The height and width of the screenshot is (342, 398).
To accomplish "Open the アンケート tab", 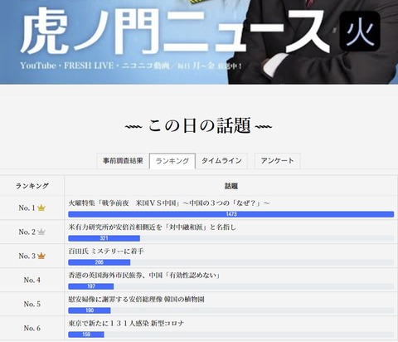I will click(277, 161).
